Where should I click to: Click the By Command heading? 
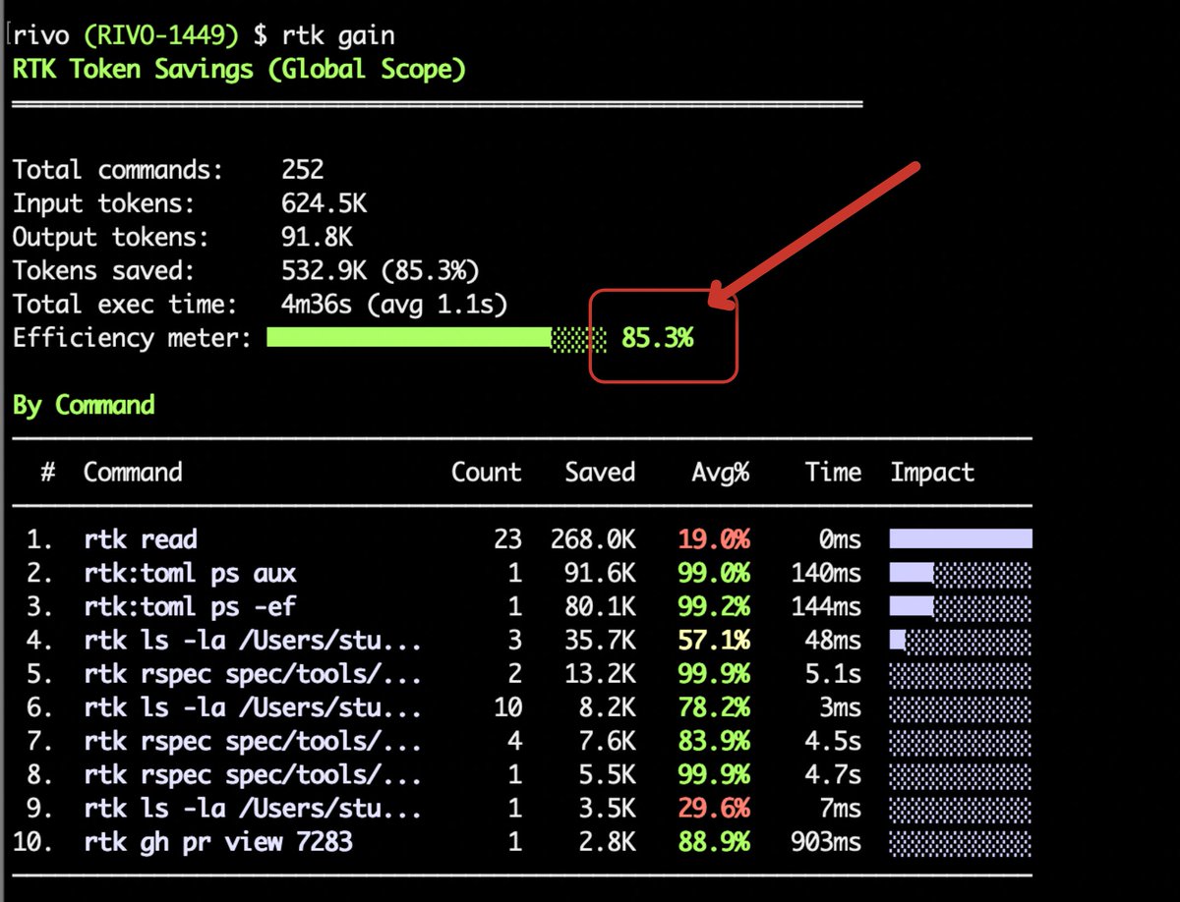(84, 405)
